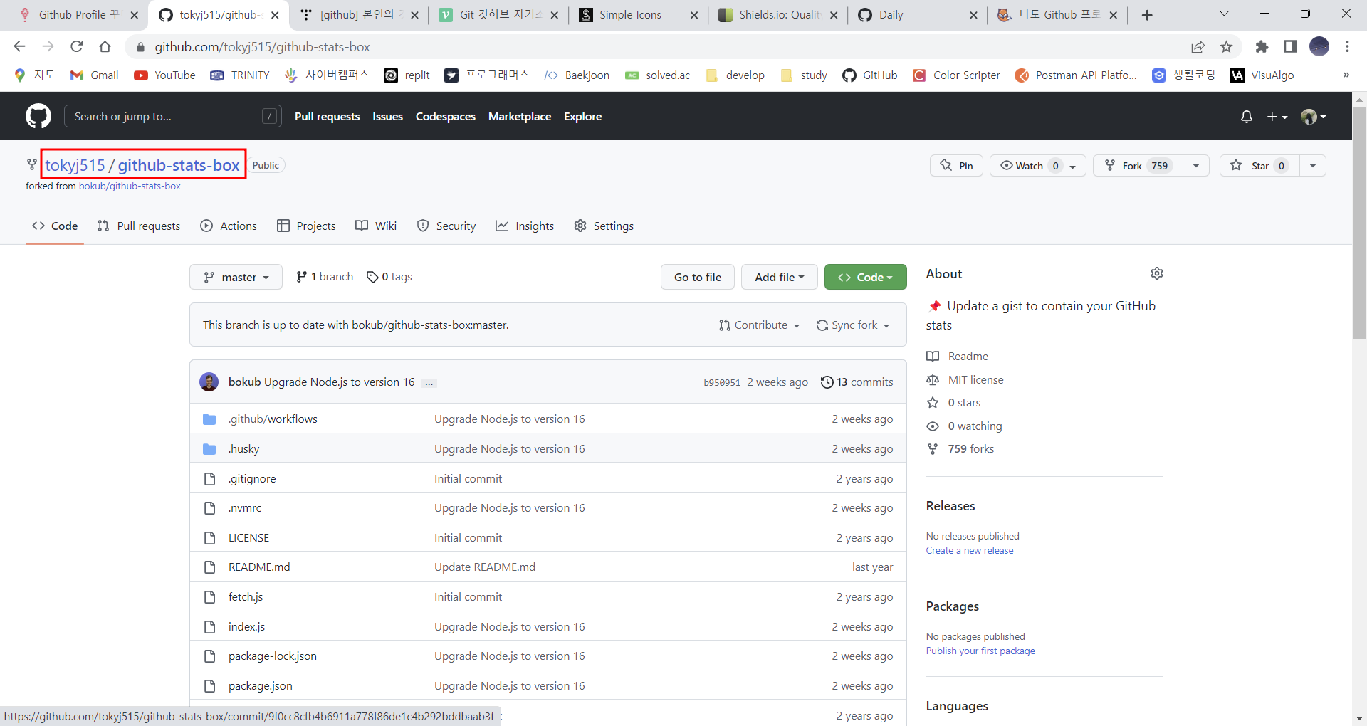Screen dimensions: 1367x726
Task: Switch to the Security tab
Action: (x=446, y=226)
